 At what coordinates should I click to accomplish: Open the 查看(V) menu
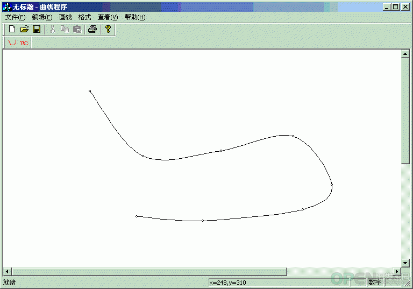(108, 17)
